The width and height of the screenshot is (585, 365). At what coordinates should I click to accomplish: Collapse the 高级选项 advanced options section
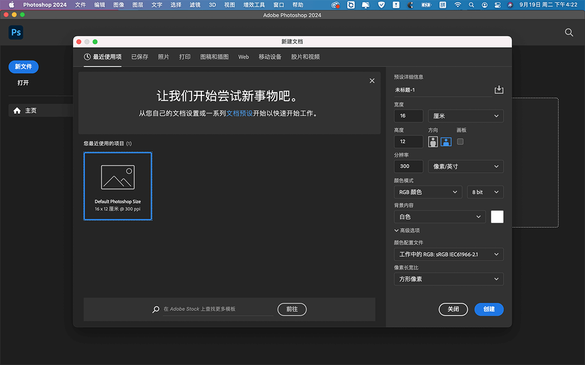[407, 230]
